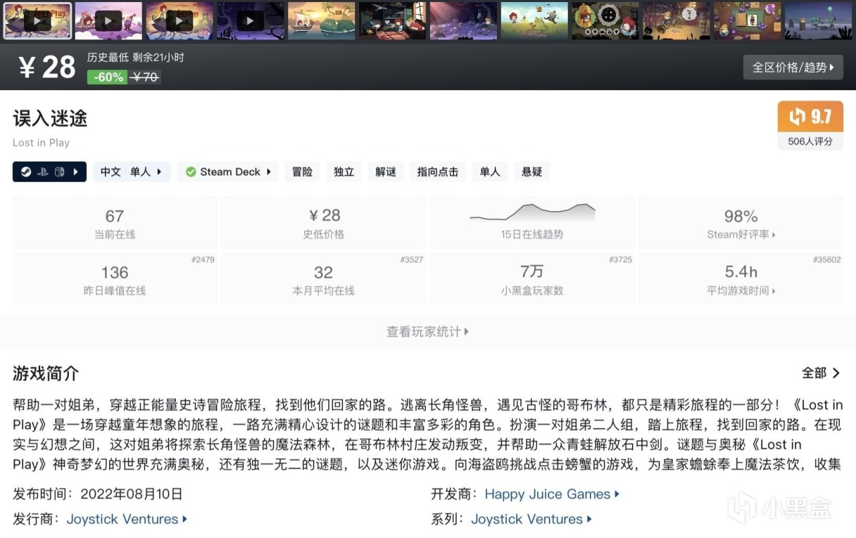Open 查看玩家统计 player statistics
Screen dimensions: 856x538
coord(427,331)
